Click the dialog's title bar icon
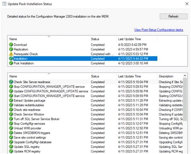Image resolution: width=191 pixels, height=154 pixels. pos(4,4)
